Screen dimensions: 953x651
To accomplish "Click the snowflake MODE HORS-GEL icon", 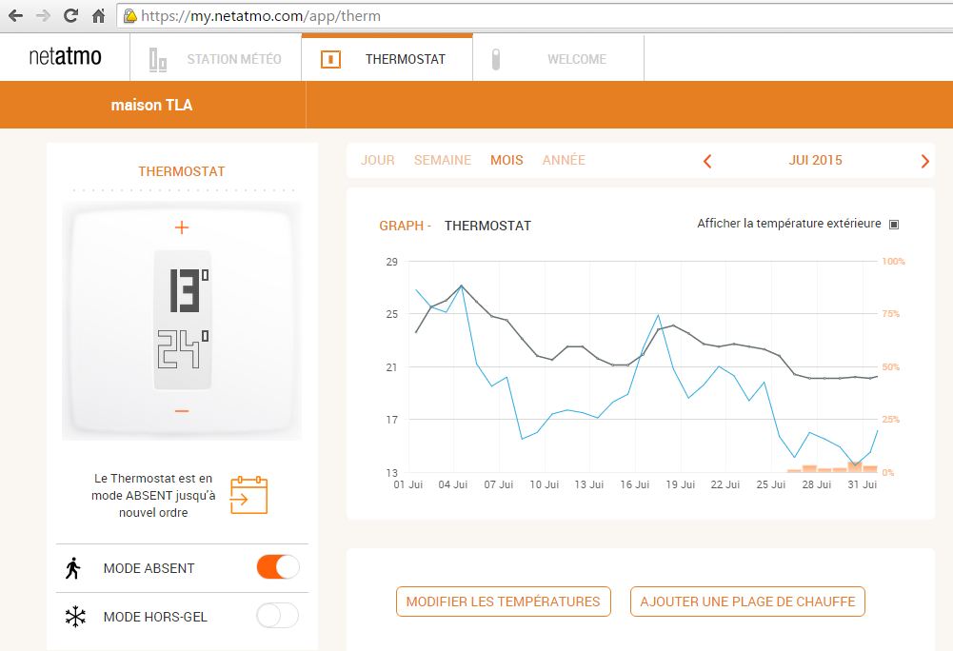I will pyautogui.click(x=75, y=617).
